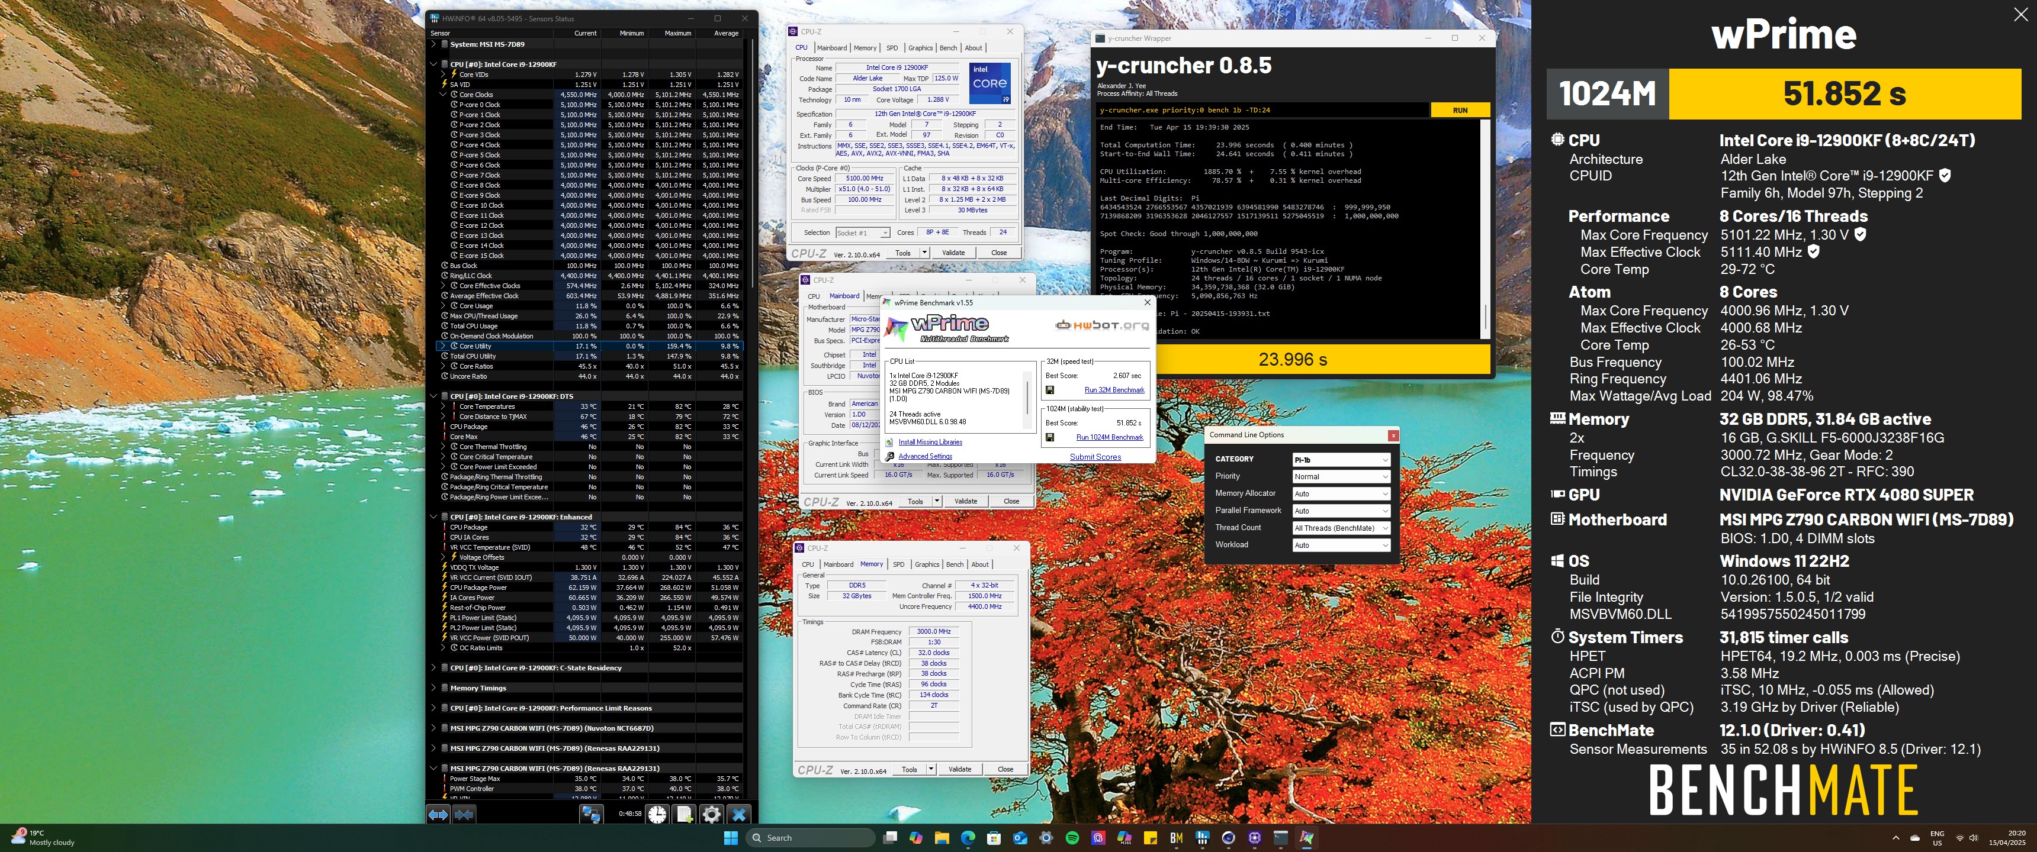The width and height of the screenshot is (2037, 852).
Task: Click Windows Start button
Action: pos(731,838)
